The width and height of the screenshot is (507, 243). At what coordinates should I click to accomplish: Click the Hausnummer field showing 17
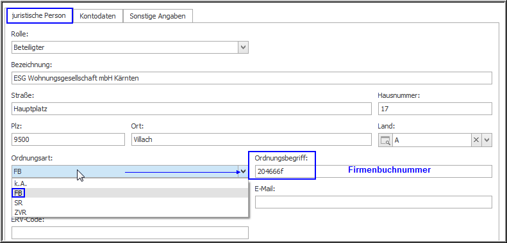pyautogui.click(x=435, y=109)
